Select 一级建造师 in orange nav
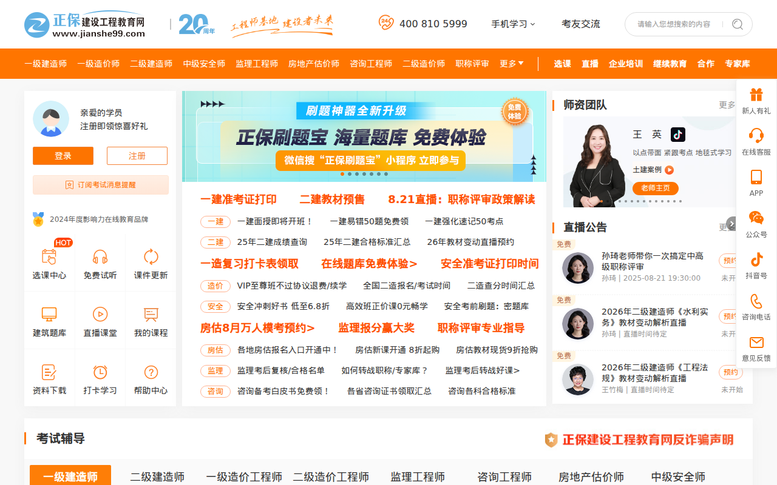The width and height of the screenshot is (777, 485). tap(46, 64)
